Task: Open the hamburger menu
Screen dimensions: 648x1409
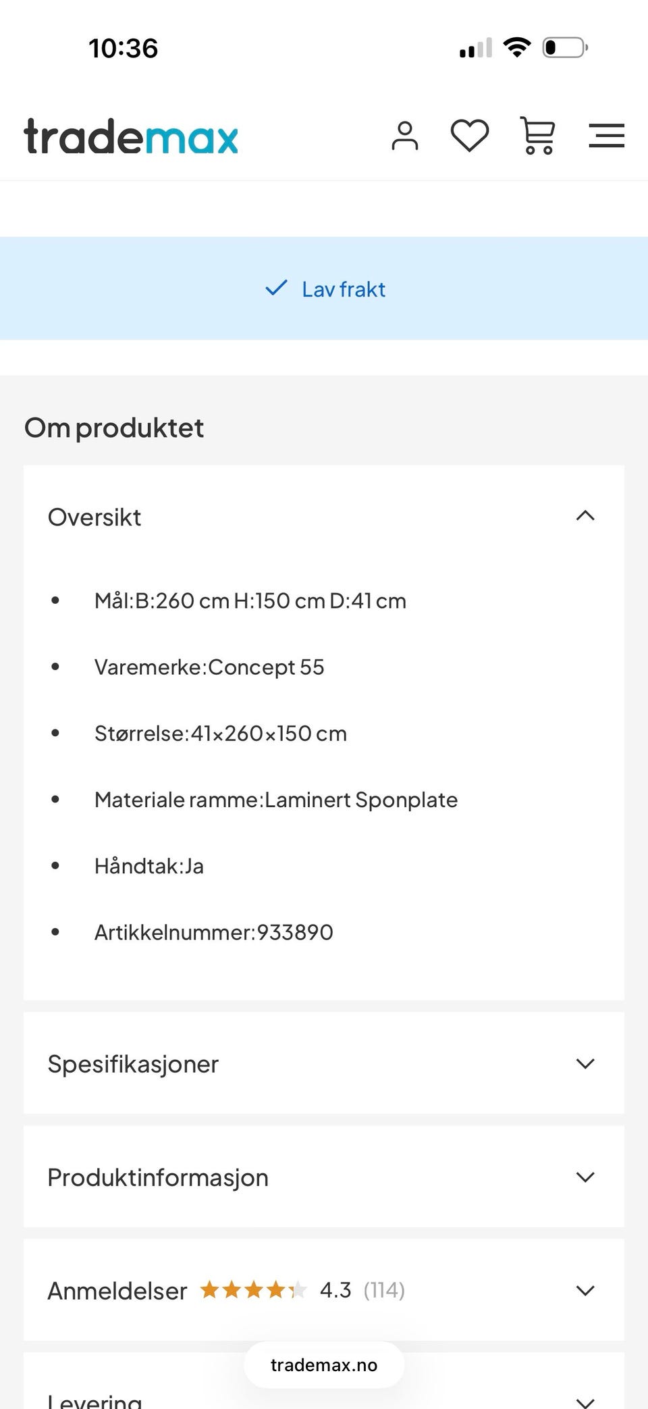Action: (x=606, y=136)
